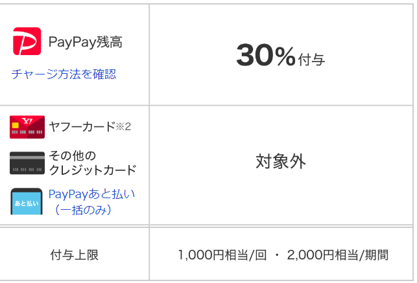Click the Yahoo! card icon
This screenshot has width=417, height=283.
pyautogui.click(x=27, y=127)
